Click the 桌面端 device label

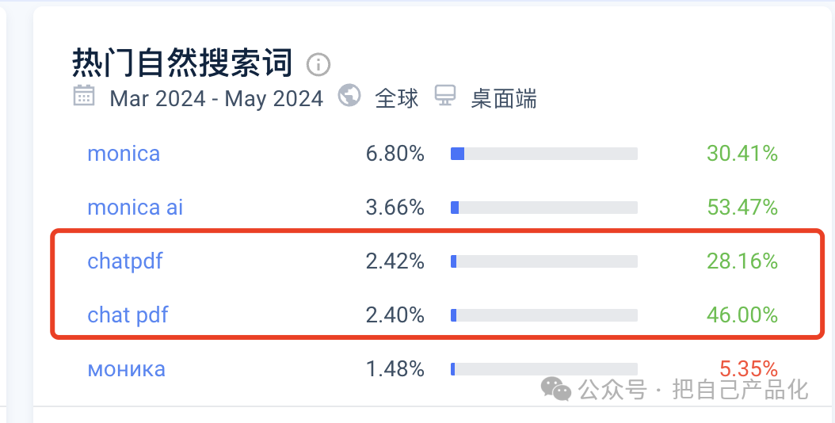pyautogui.click(x=504, y=99)
